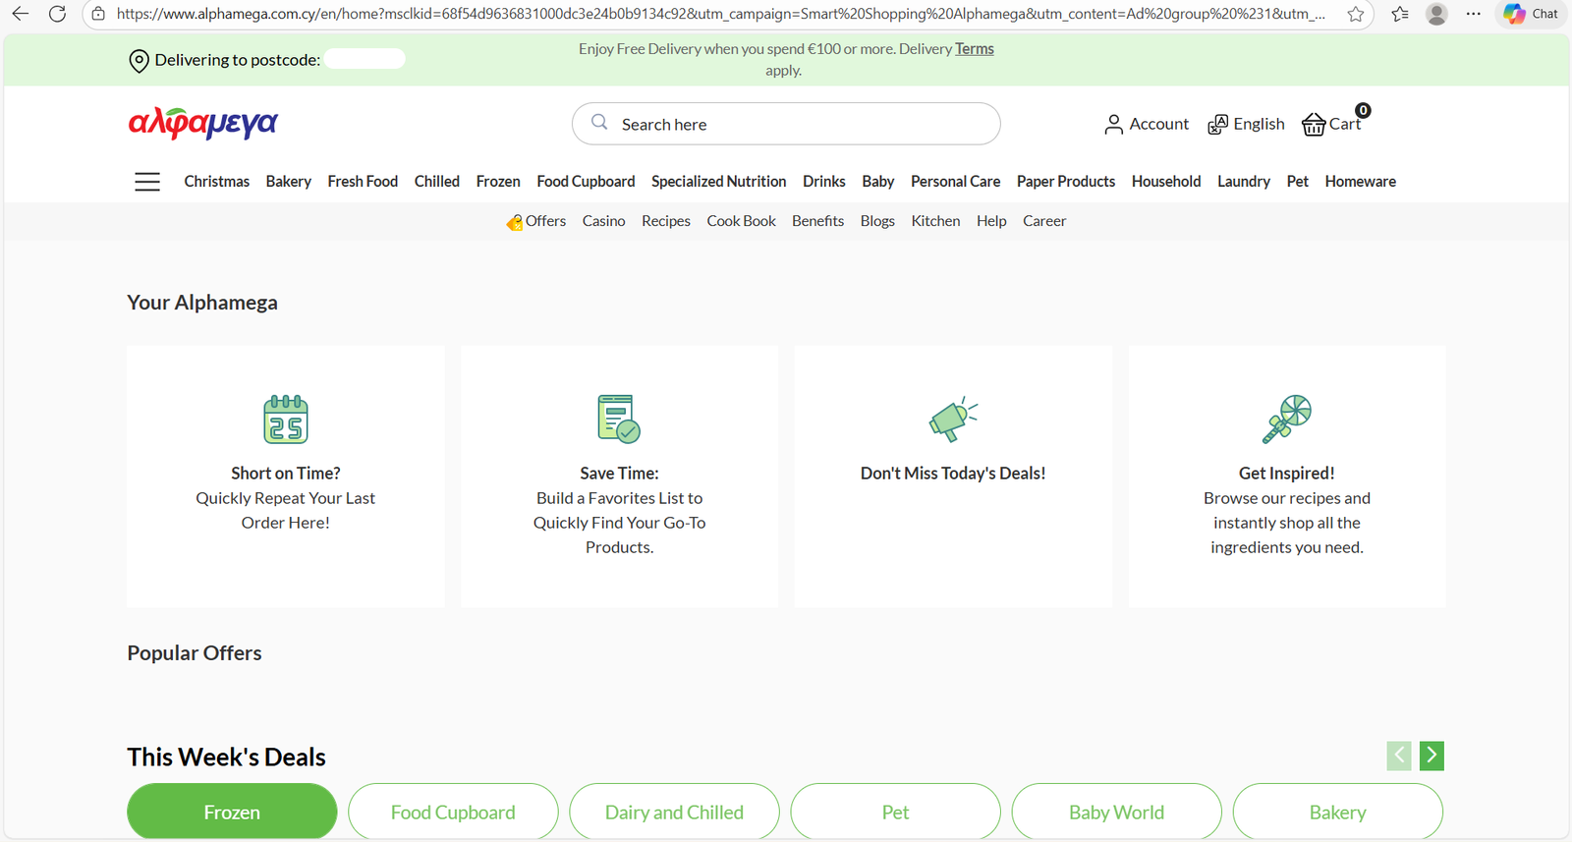
Task: Select the Food Cupboard deals tab
Action: pyautogui.click(x=453, y=812)
